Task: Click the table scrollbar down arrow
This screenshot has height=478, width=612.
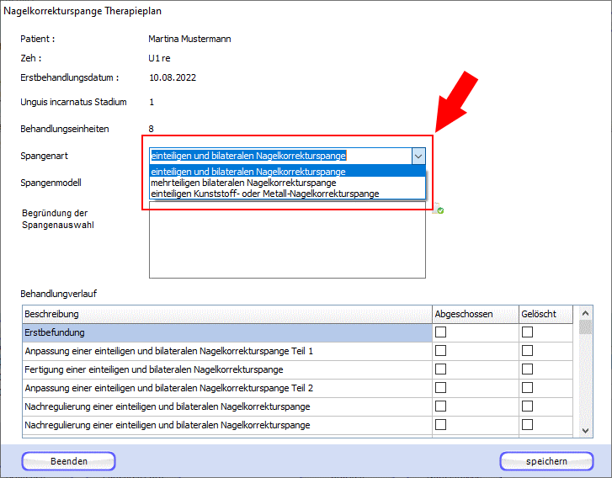Action: [586, 430]
